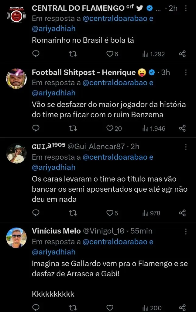
Task: Retweet Football Shitpost's reply
Action: click(73, 128)
